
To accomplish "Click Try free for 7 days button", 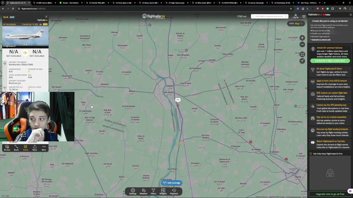I will pos(330,61).
